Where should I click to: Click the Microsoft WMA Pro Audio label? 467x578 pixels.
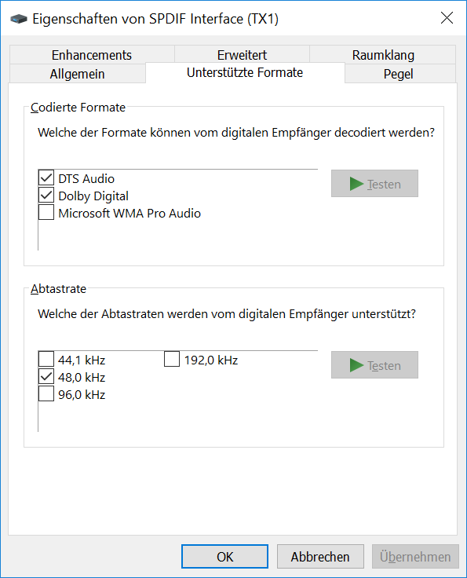[x=130, y=214]
